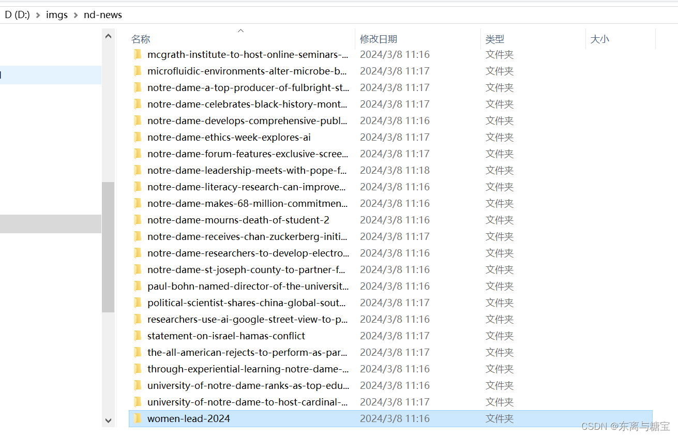Open the mcgrath-institute-to-host-online-seminars folder icon

click(138, 54)
